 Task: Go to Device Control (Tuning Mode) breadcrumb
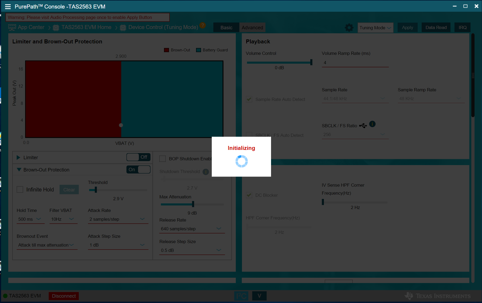pos(163,27)
